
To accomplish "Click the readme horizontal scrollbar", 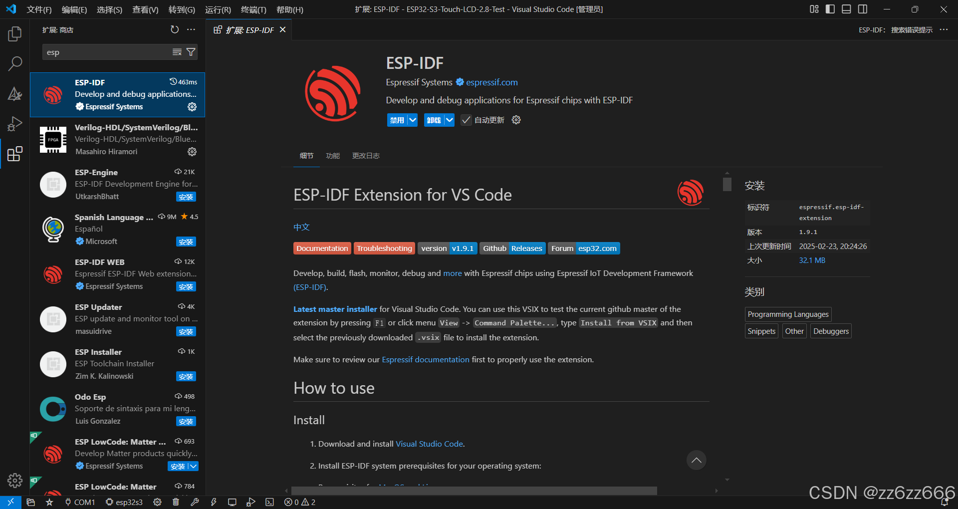I will tap(474, 491).
